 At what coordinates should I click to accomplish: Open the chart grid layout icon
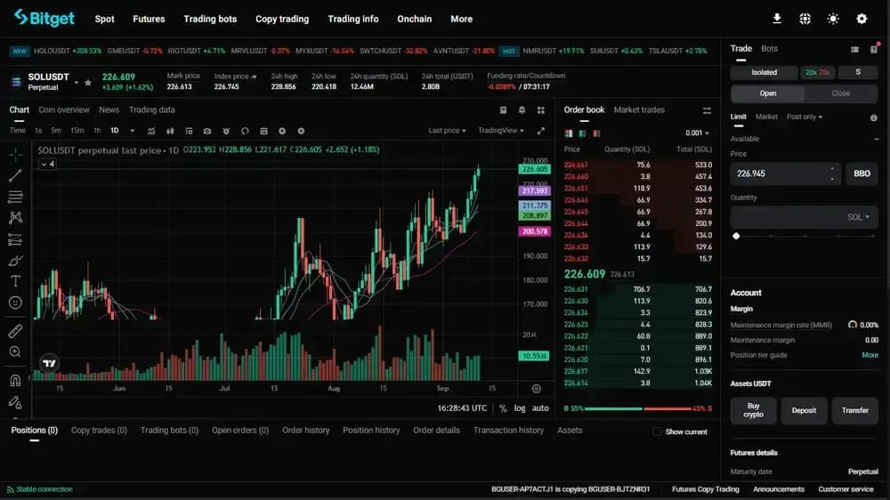[x=541, y=110]
